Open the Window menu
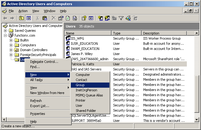Screen dimensions: 201x130 tap(49, 11)
